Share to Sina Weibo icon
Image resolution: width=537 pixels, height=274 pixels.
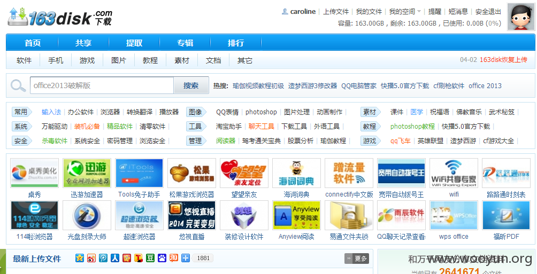point(91,258)
